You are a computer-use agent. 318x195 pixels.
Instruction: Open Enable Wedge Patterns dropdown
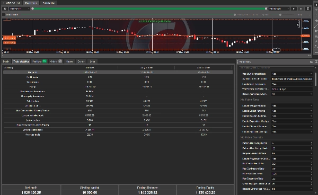(292, 105)
